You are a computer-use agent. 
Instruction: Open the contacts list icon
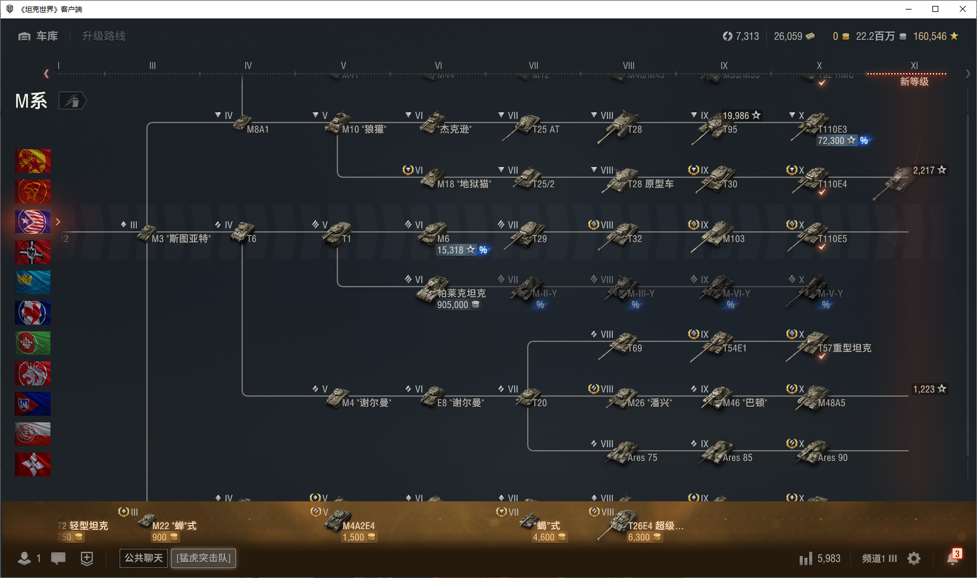(24, 558)
